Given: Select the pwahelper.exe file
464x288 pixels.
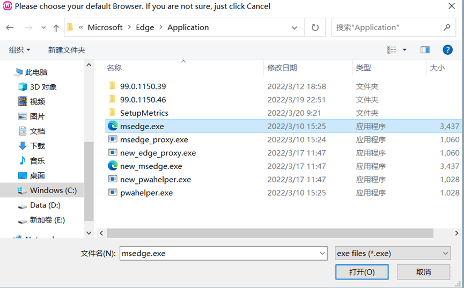Looking at the screenshot, I should coord(146,193).
